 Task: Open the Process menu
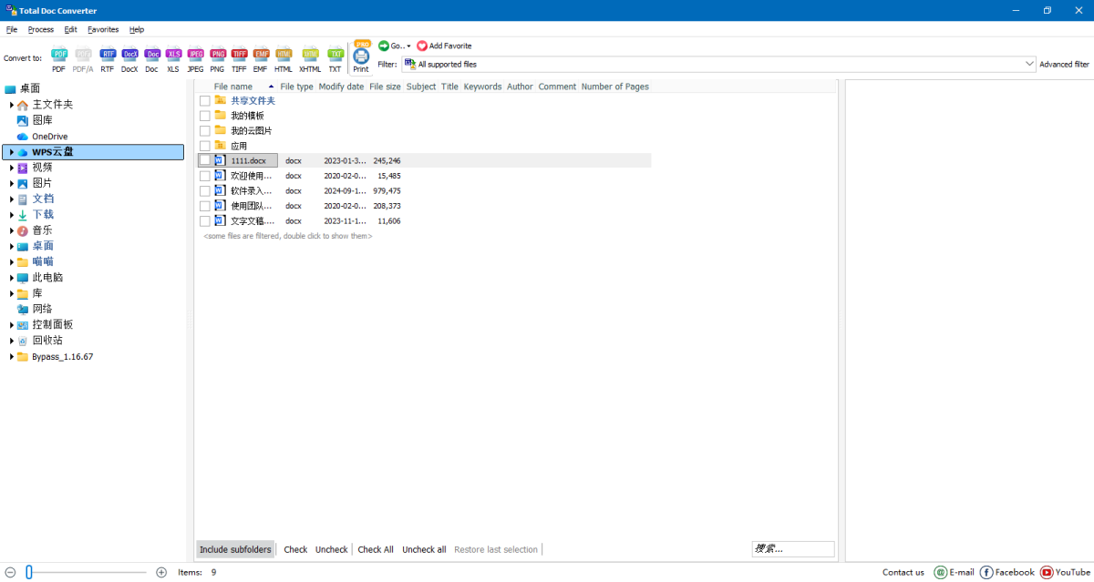coord(40,29)
